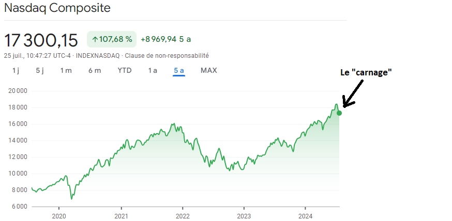Open the 6 m chart range

pyautogui.click(x=95, y=70)
